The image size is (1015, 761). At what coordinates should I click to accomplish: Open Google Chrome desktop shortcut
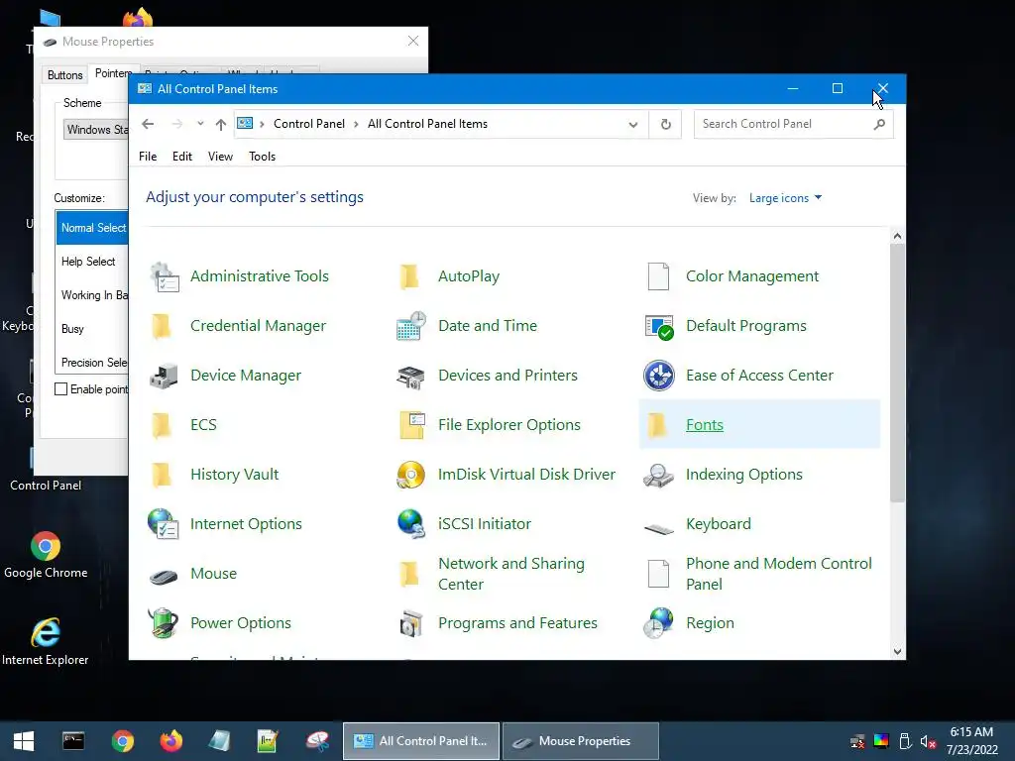(46, 555)
